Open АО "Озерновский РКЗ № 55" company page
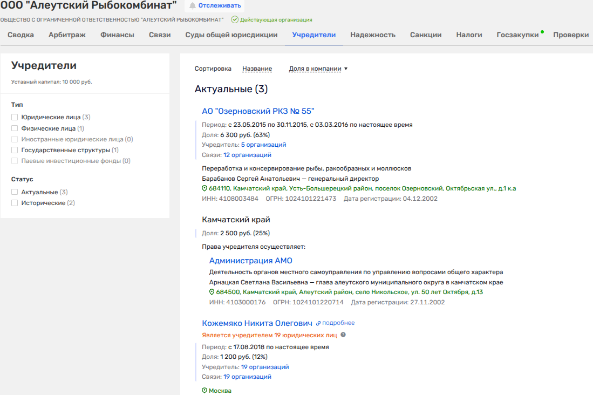Viewport: 593px width, 395px height. coord(258,111)
